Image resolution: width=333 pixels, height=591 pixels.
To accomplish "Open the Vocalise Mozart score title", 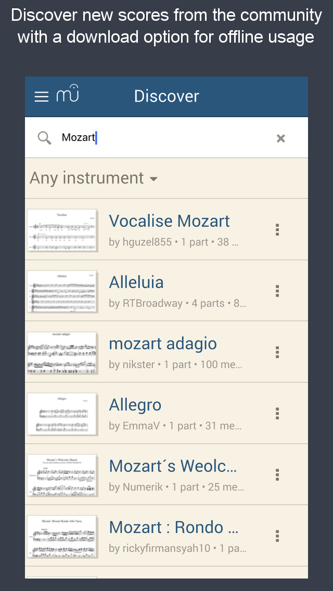I will tap(169, 221).
